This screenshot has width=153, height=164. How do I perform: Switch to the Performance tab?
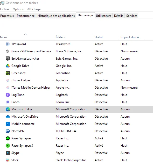point(26,16)
